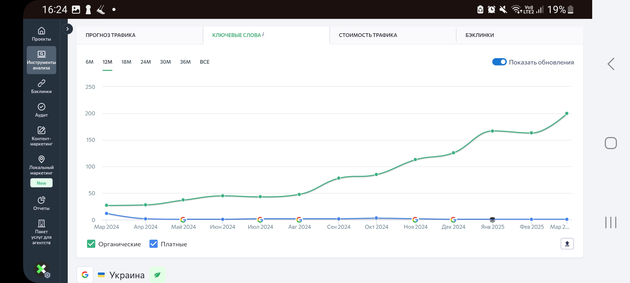Expand the sidebar with the arrow chevron
This screenshot has width=630, height=283.
click(67, 29)
